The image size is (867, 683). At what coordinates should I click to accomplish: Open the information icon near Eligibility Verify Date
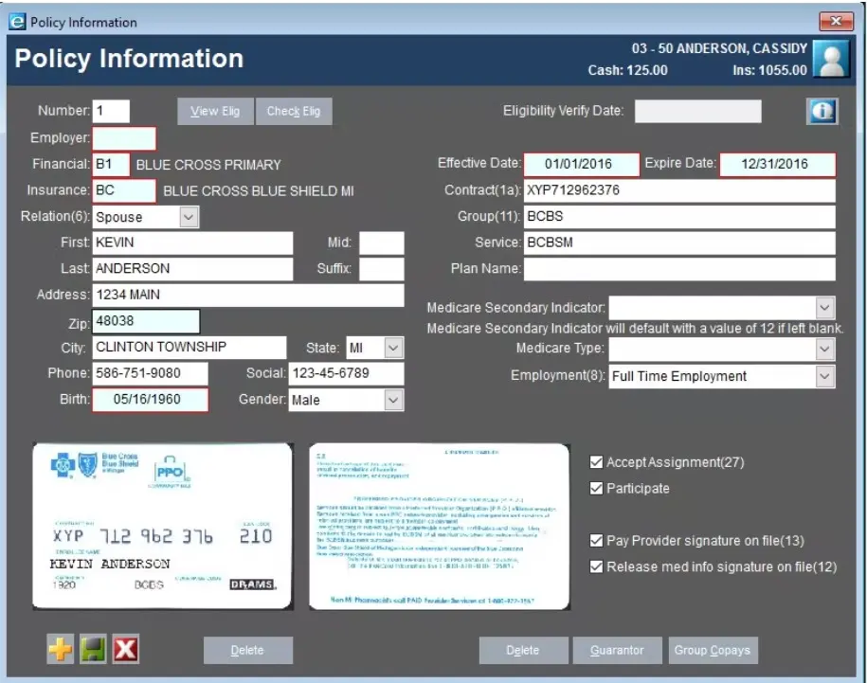pyautogui.click(x=821, y=110)
